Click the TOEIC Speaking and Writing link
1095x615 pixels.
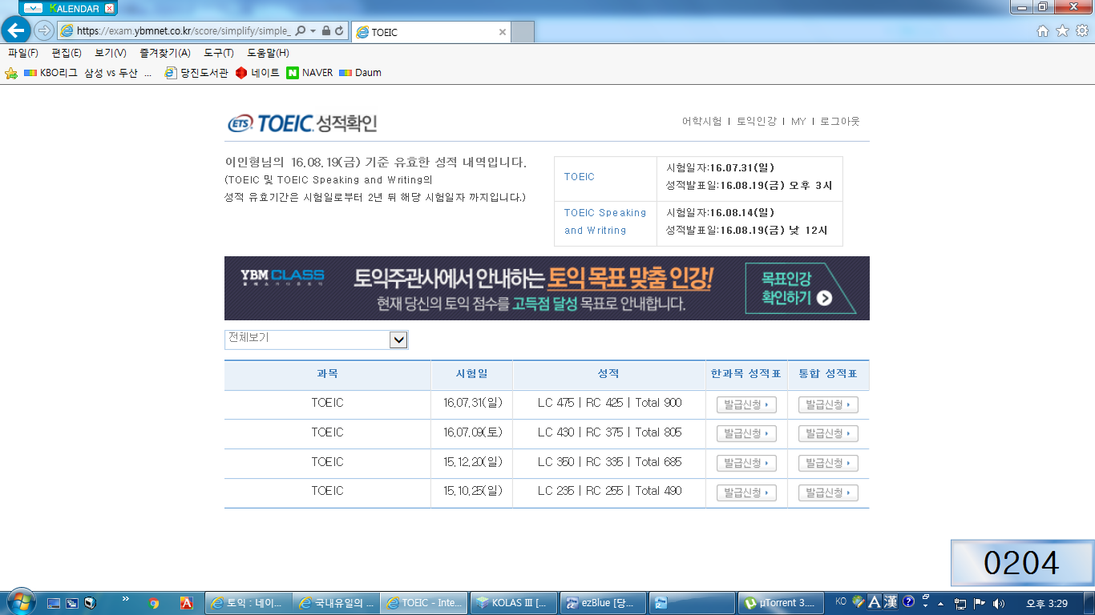click(x=605, y=222)
